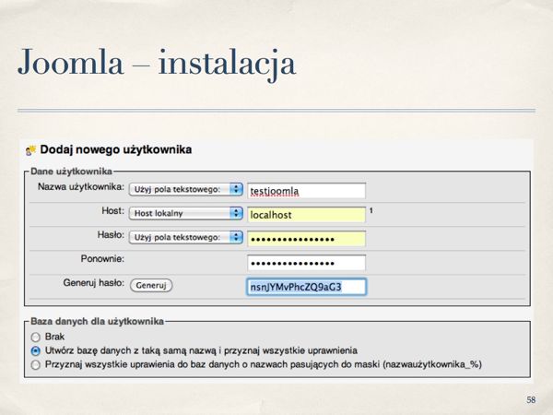Click the 'Dodaj nowego użytkownika' heading
Screen dimensions: 553x415
(x=116, y=149)
